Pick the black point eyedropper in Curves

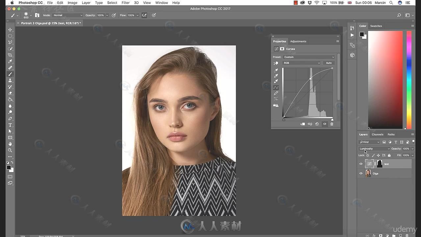[x=276, y=70]
